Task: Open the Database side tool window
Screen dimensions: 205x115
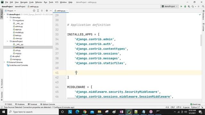Action: [203, 15]
